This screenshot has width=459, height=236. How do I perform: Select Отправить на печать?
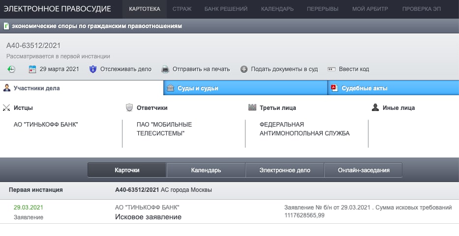point(201,69)
